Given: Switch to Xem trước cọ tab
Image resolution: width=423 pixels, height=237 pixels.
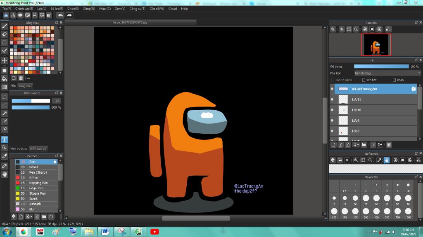Looking at the screenshot, I should [x=19, y=149].
